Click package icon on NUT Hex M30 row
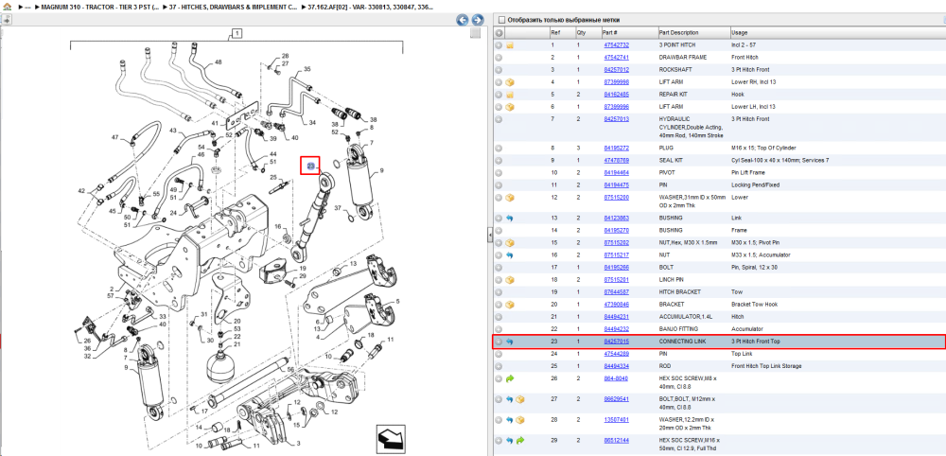Viewport: 946px width, 456px height. point(510,242)
